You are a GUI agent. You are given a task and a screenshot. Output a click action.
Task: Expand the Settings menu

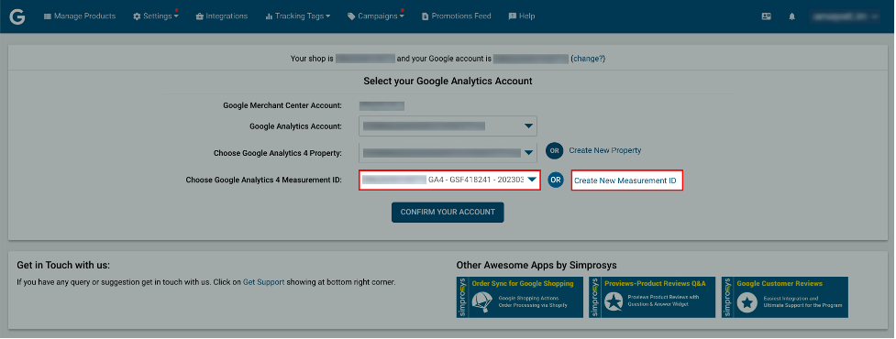155,16
